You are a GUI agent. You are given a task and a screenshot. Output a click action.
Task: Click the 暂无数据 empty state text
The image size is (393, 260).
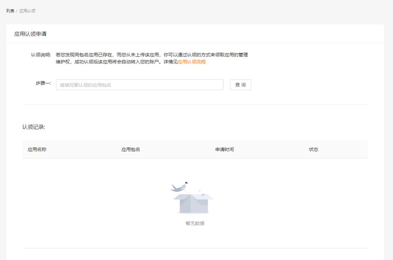click(x=195, y=223)
